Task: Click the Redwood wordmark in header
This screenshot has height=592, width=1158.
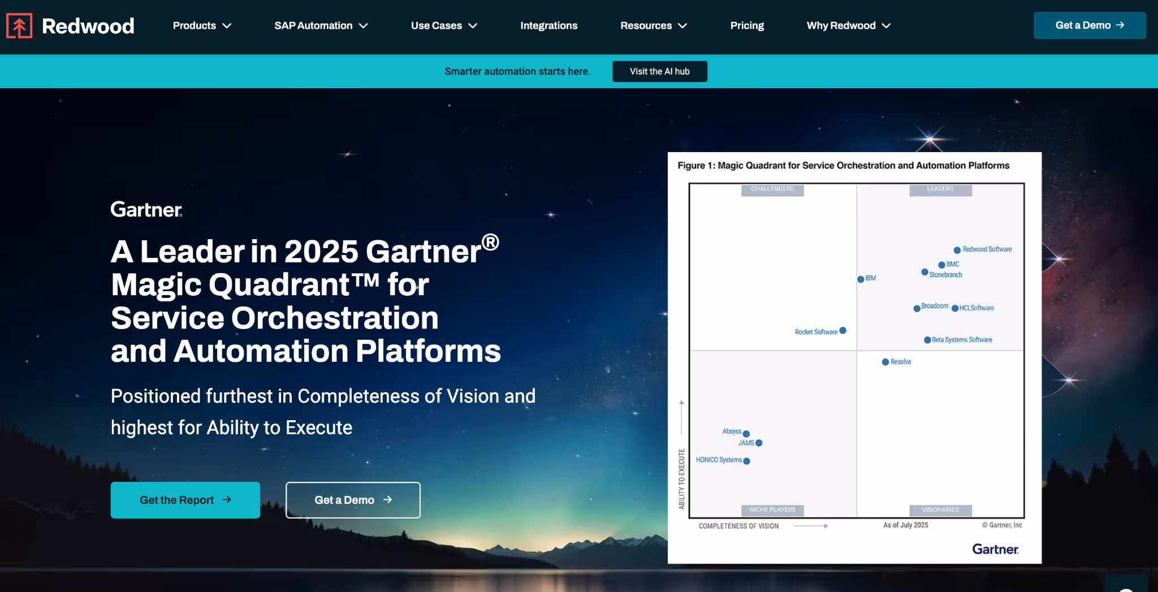Action: point(88,26)
